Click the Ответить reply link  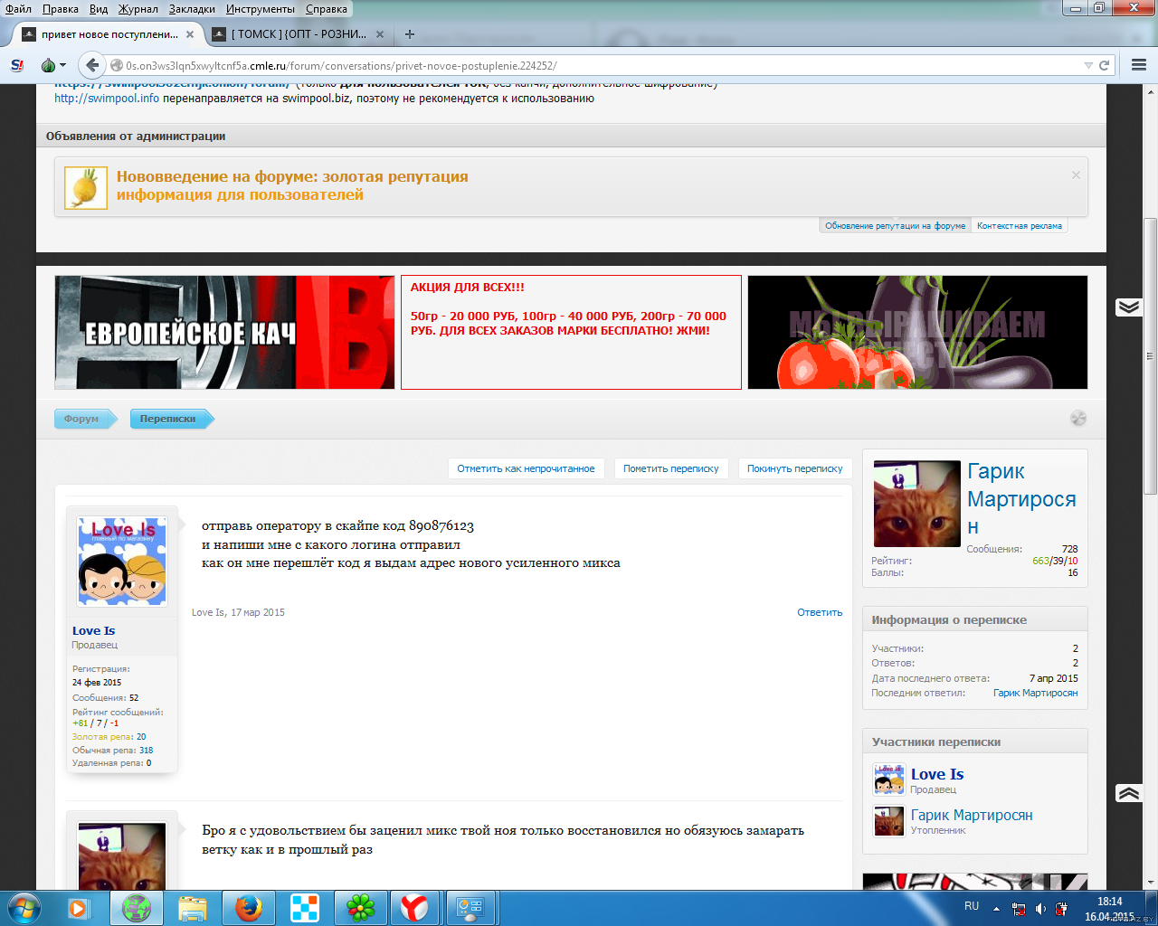(820, 612)
